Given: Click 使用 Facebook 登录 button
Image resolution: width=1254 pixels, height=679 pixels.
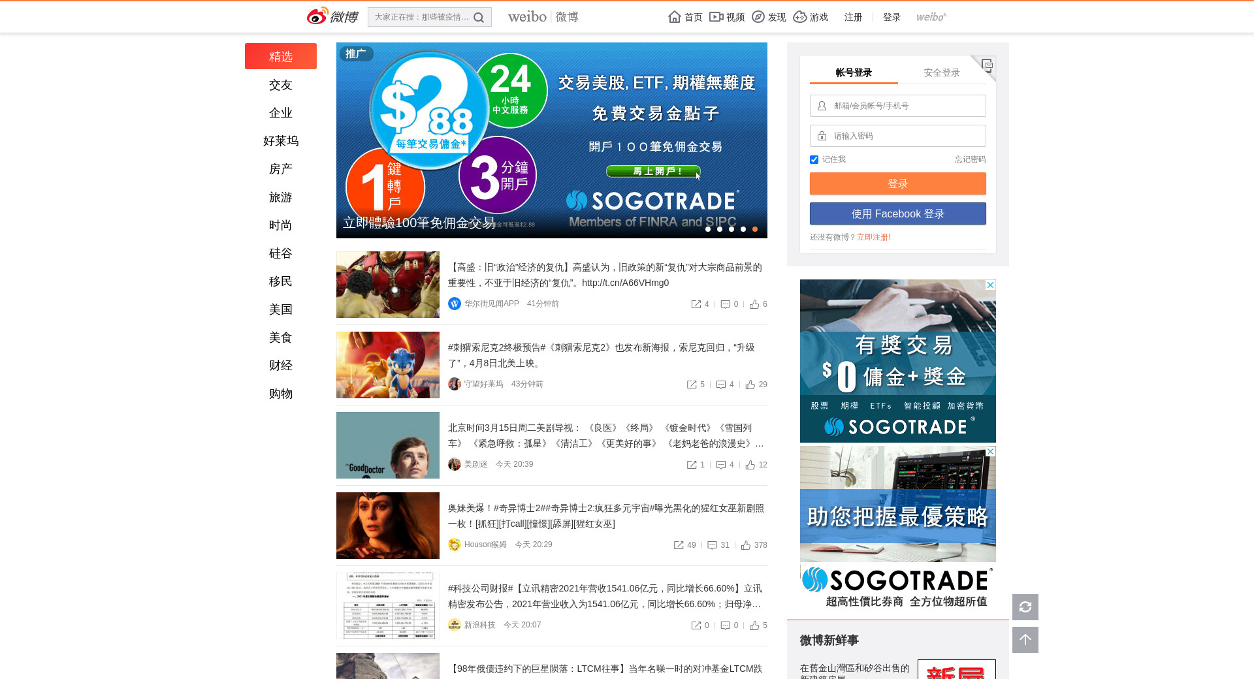Looking at the screenshot, I should pyautogui.click(x=897, y=214).
